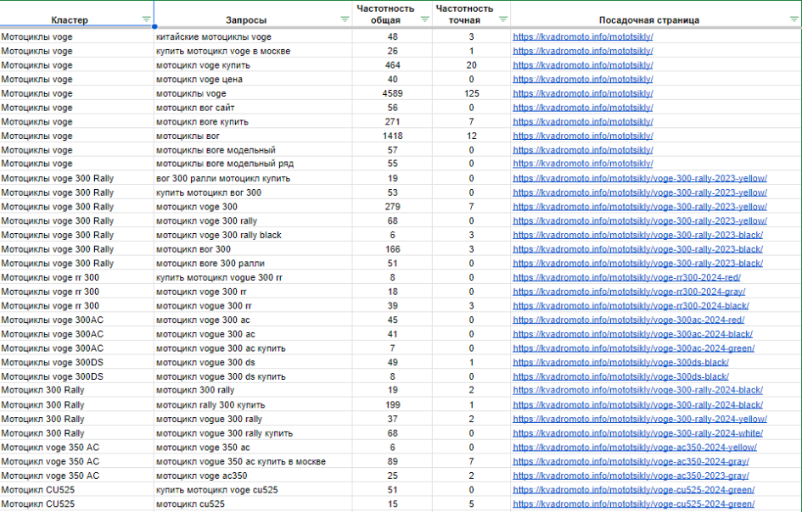The width and height of the screenshot is (802, 512).
Task: Select the cell 'мотоциклы воге модельный ряд'
Action: click(253, 164)
